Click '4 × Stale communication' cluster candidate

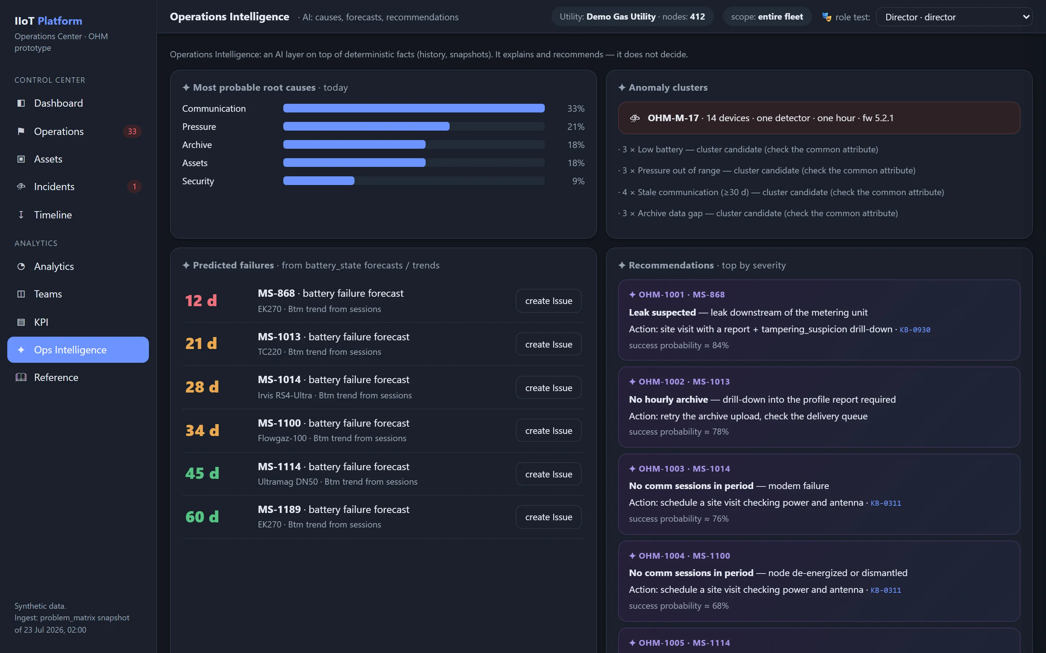[781, 192]
